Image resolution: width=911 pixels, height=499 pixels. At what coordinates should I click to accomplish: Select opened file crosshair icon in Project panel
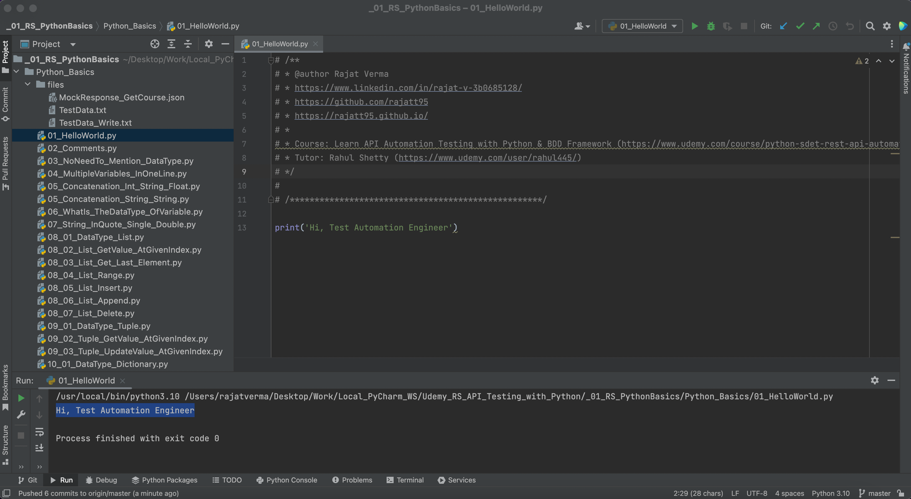(155, 44)
